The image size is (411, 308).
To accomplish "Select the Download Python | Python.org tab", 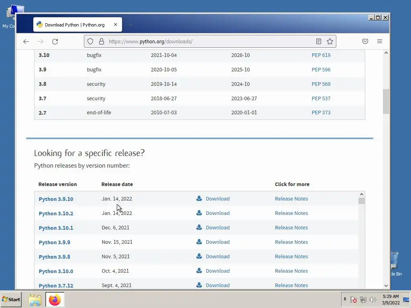I will click(77, 24).
